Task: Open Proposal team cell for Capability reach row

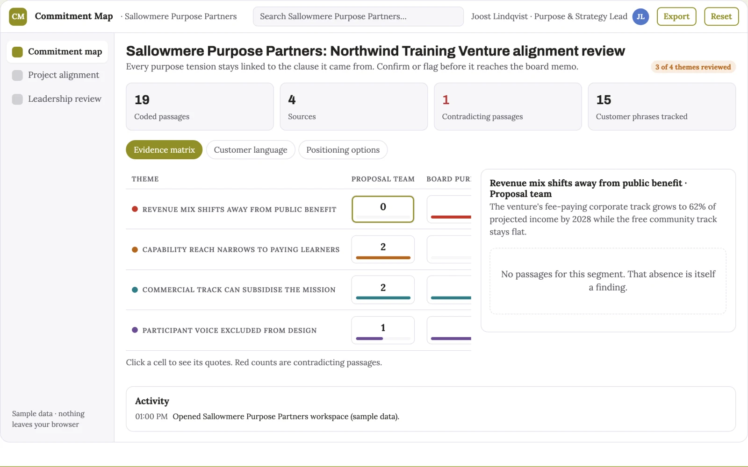Action: pos(383,249)
